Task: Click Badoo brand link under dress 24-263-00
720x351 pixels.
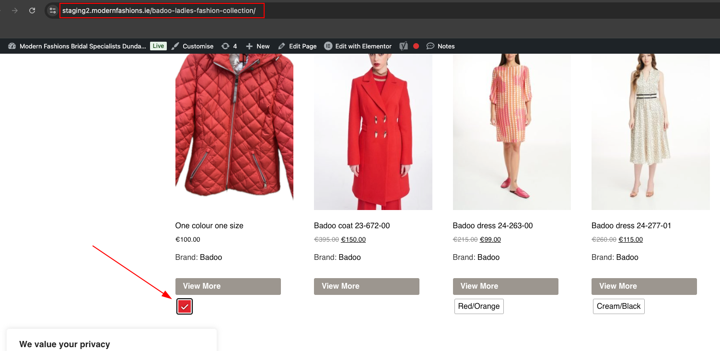Action: pyautogui.click(x=488, y=257)
